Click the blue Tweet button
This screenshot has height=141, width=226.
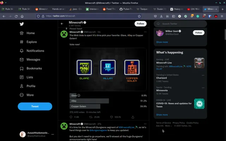(x=35, y=106)
